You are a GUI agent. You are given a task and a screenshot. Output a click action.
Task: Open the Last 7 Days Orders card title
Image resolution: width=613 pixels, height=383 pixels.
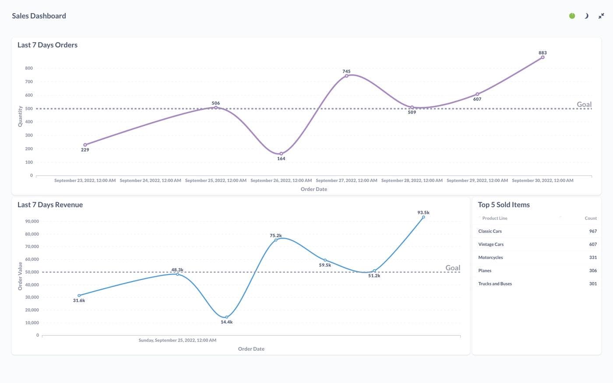(47, 45)
